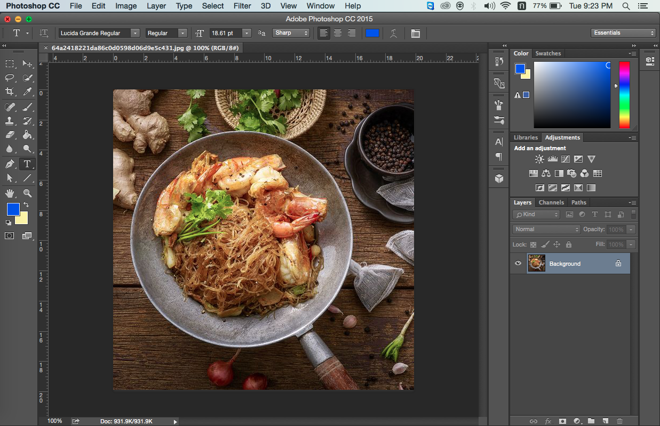660x426 pixels.
Task: Select the Pen tool
Action: point(10,164)
